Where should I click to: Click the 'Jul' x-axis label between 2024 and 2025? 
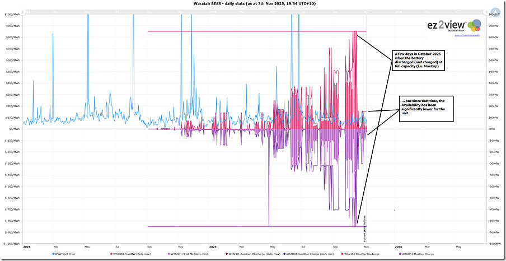pos(119,247)
